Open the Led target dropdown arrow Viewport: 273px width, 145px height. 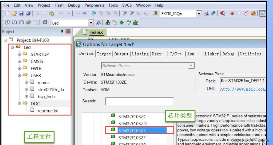(91, 23)
